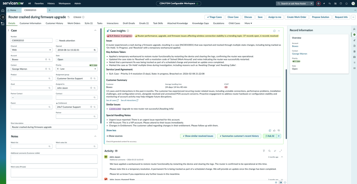Viewport: 357px width, 184px height.
Task: Give thumbs down to case insights
Action: tap(279, 131)
